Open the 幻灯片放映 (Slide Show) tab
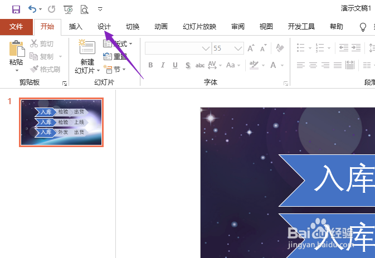The width and height of the screenshot is (375, 258). (x=199, y=27)
